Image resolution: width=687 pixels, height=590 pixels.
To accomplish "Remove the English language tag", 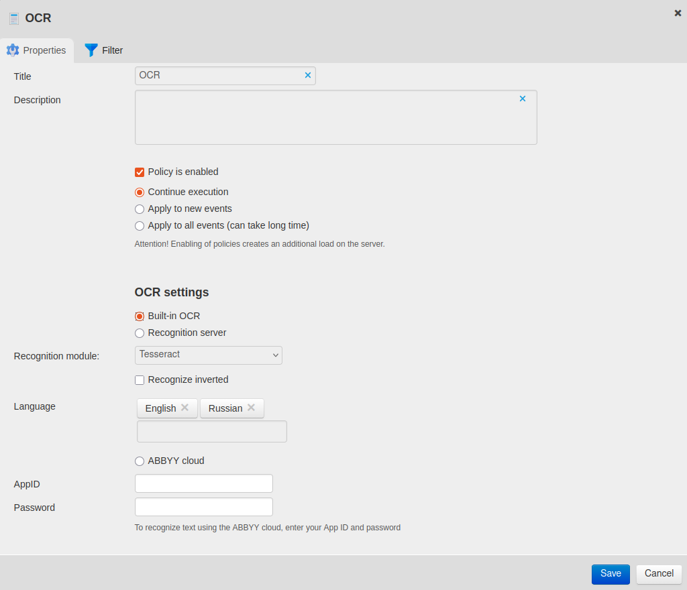I will tap(184, 408).
